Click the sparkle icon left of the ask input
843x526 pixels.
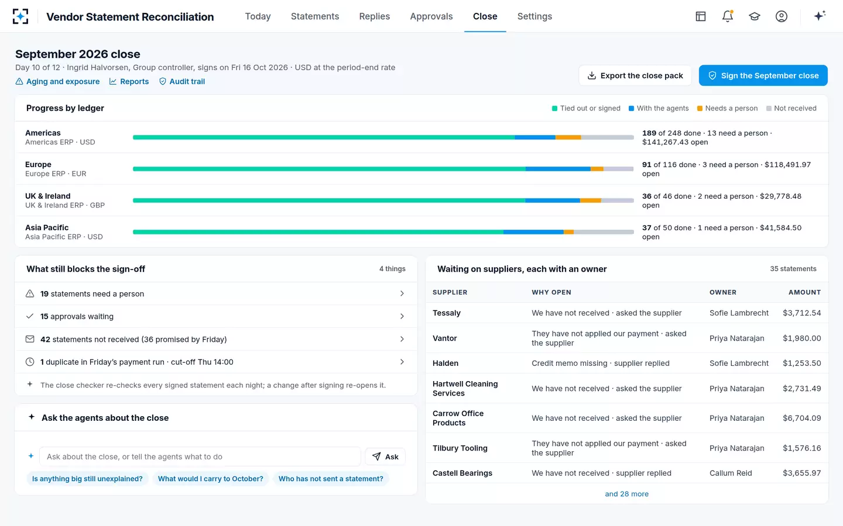31,456
